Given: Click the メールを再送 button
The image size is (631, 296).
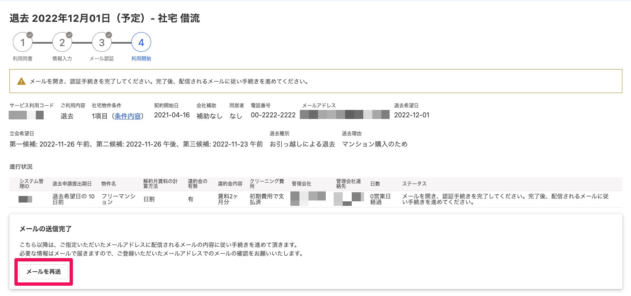Looking at the screenshot, I should 44,272.
